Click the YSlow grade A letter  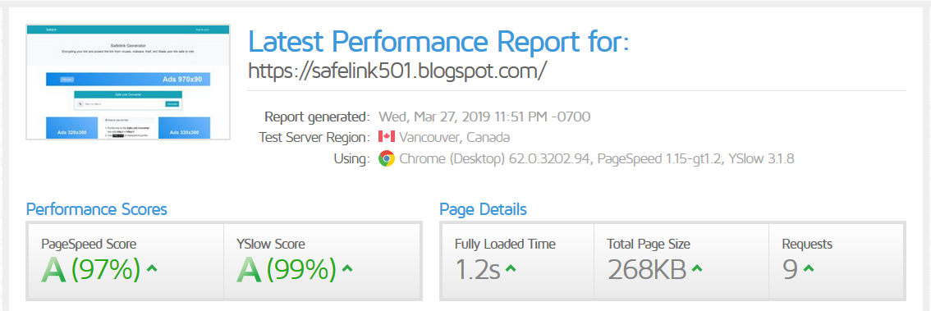(250, 269)
